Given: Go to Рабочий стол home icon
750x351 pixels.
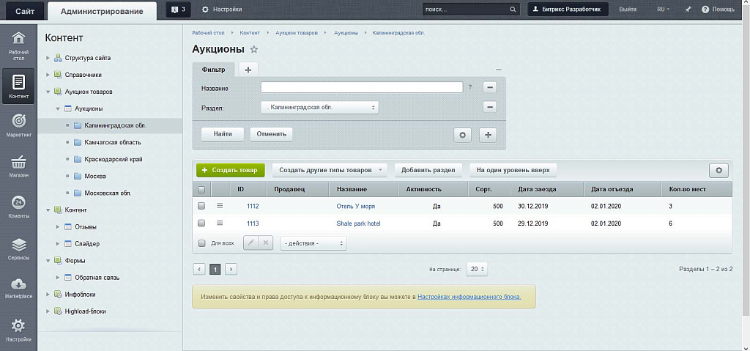Looking at the screenshot, I should click(19, 39).
